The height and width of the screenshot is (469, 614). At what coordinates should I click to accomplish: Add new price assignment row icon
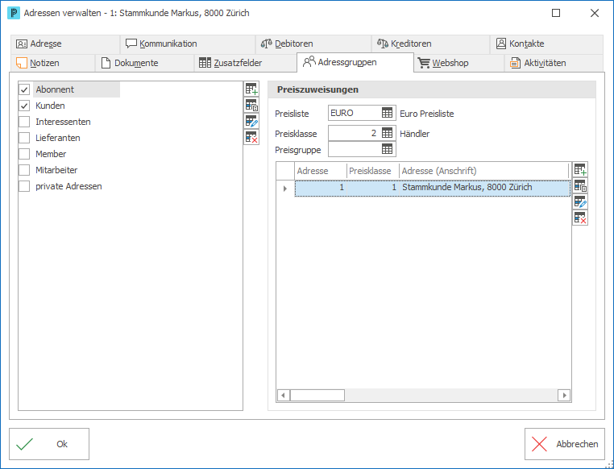580,169
